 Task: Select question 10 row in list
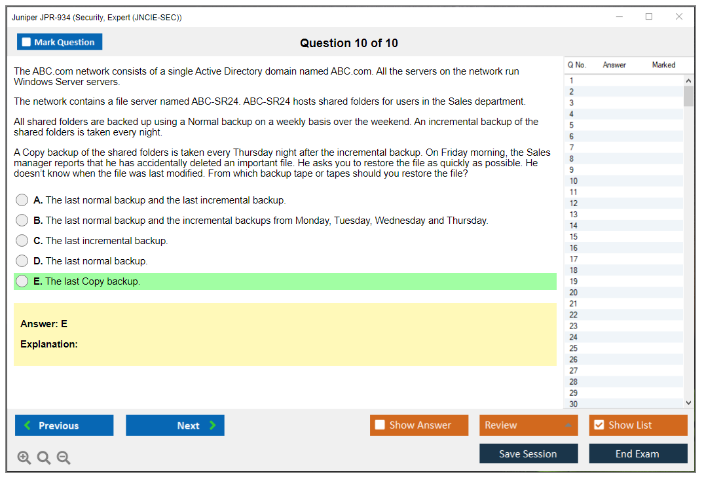(x=623, y=181)
